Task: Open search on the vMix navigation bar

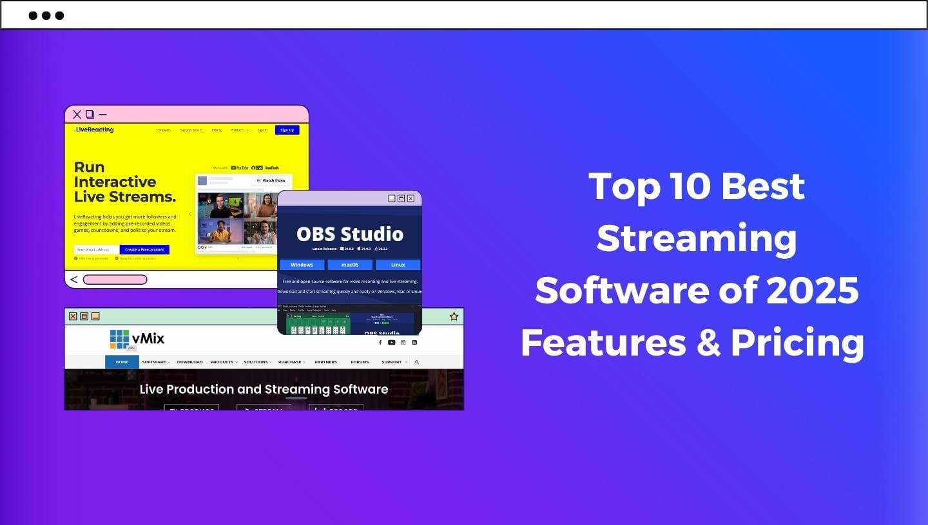Action: coord(417,362)
